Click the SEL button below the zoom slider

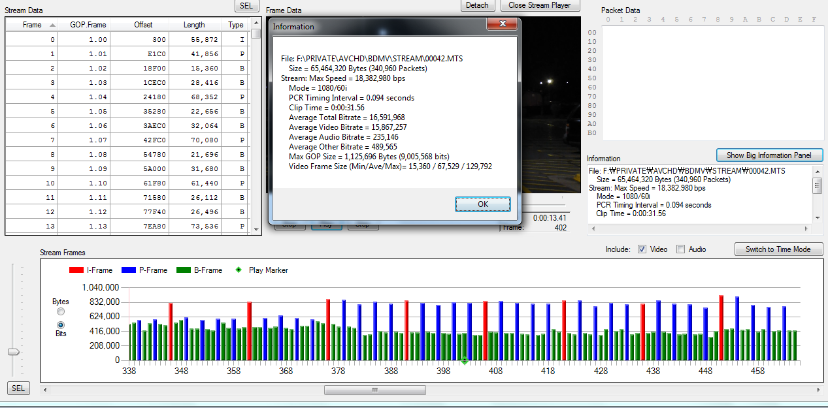[18, 388]
